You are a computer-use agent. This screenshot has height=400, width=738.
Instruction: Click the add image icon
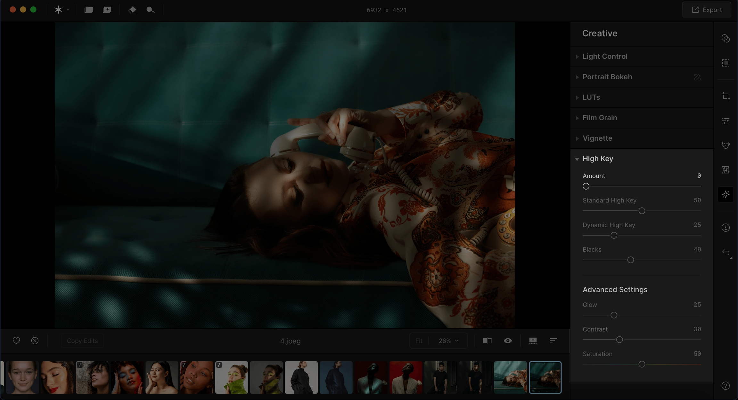[107, 10]
